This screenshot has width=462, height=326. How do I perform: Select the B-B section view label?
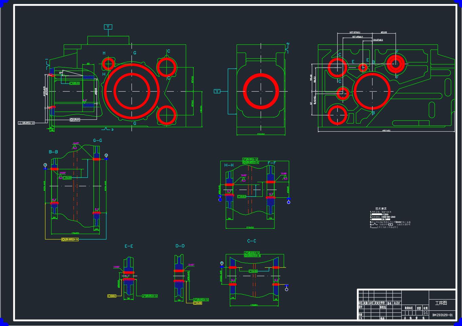(53, 152)
